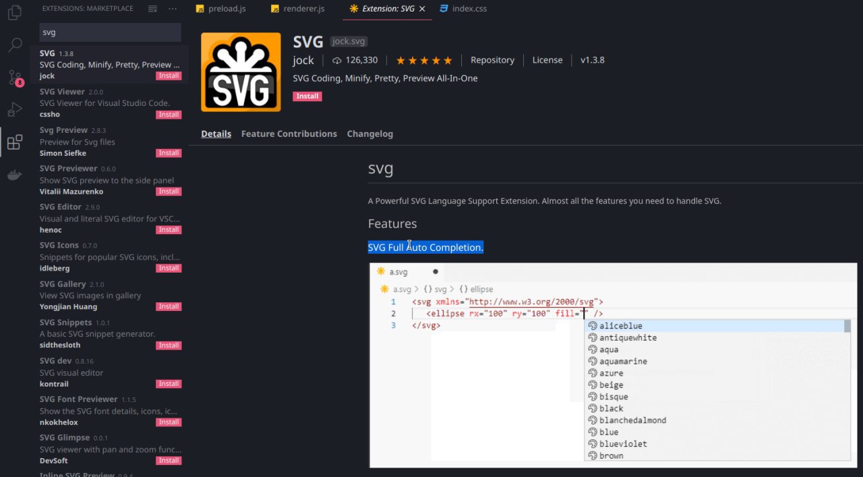Click the Features heading
The image size is (863, 477).
[x=392, y=223]
